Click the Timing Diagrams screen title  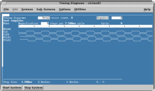click(x=14, y=18)
